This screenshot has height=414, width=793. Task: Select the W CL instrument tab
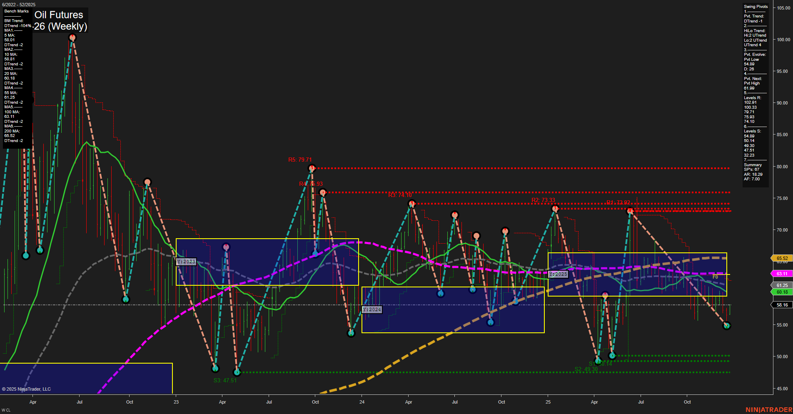pyautogui.click(x=7, y=409)
